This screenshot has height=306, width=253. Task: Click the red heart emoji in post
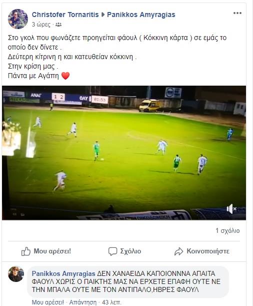pyautogui.click(x=65, y=76)
